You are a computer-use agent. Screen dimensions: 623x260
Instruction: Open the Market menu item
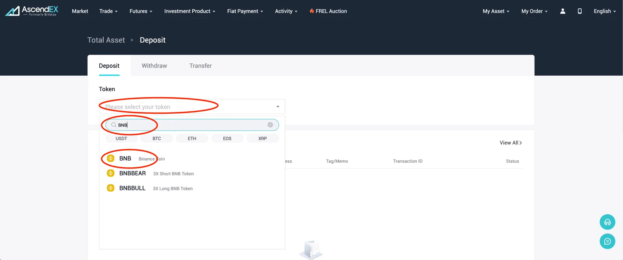click(x=80, y=11)
